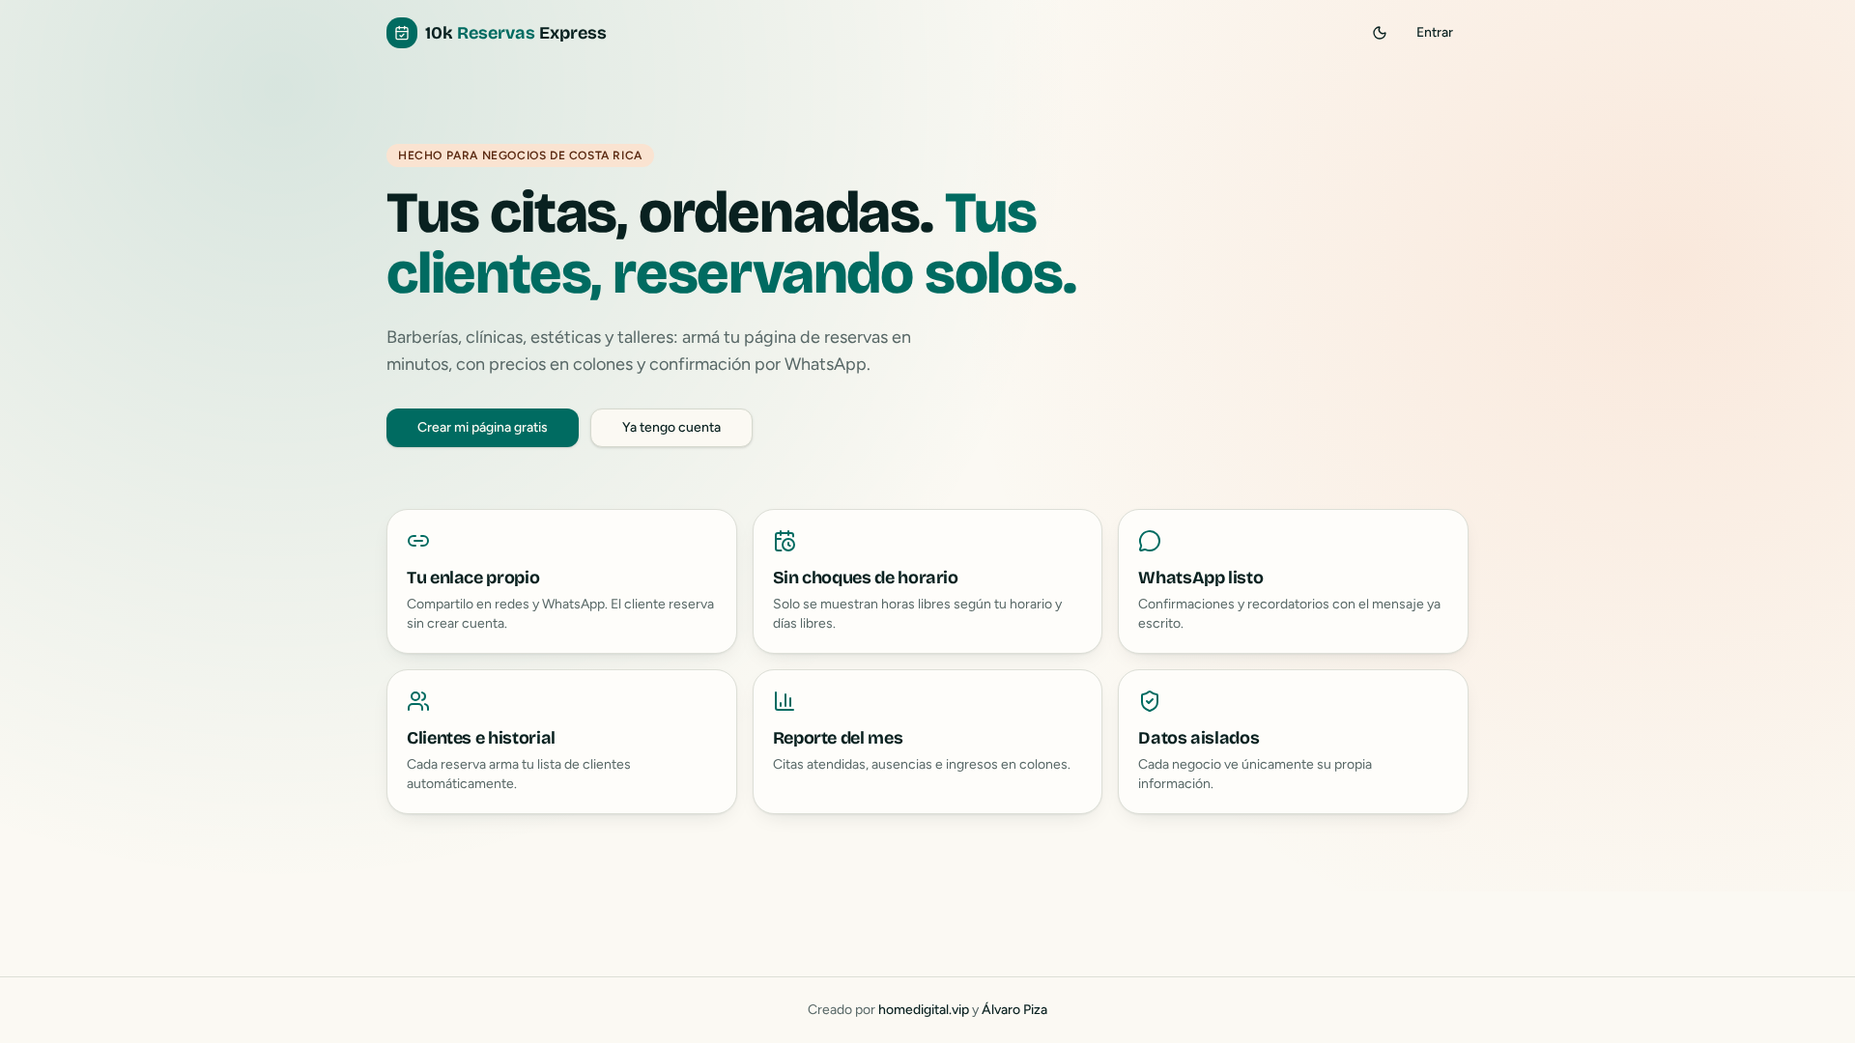Image resolution: width=1855 pixels, height=1043 pixels.
Task: Click Crear mi página gratis button
Action: [482, 428]
